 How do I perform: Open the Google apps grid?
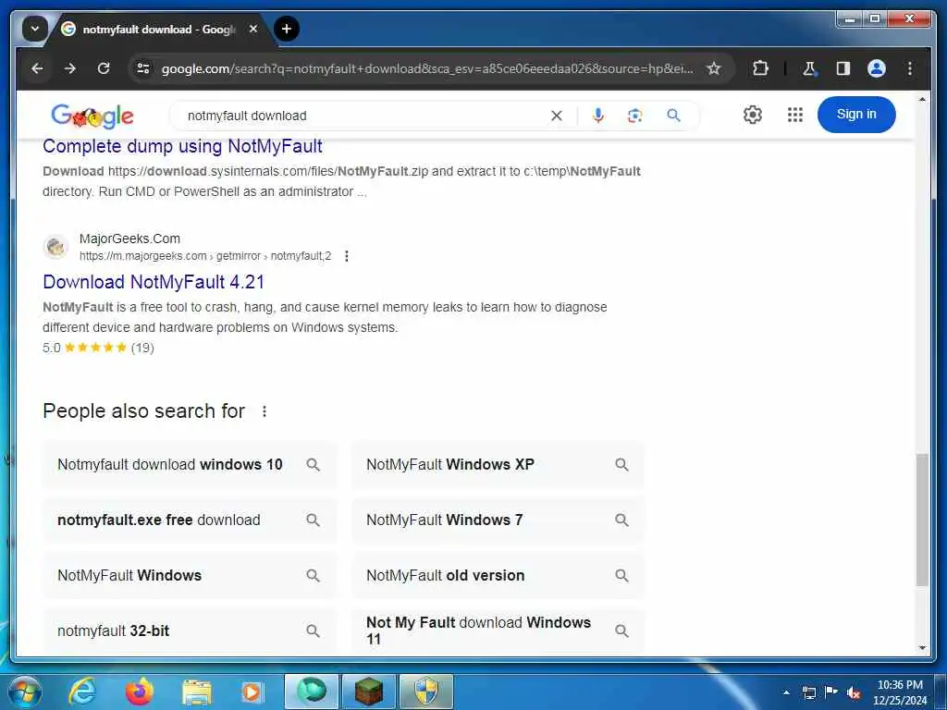[x=794, y=115]
